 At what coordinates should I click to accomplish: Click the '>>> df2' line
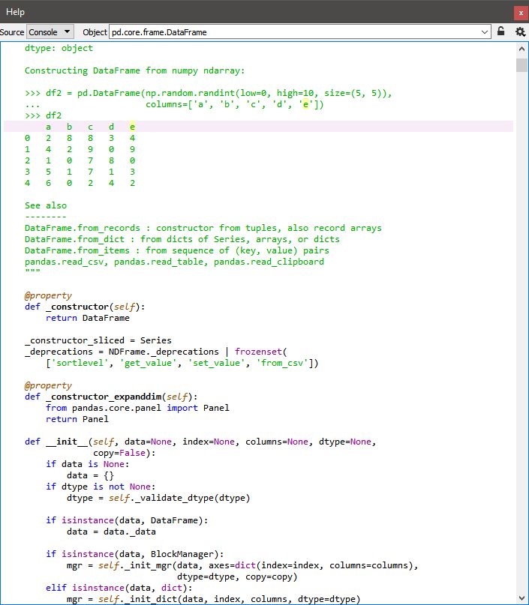pyautogui.click(x=44, y=115)
